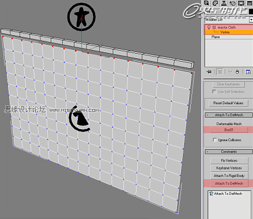Click the Make Unique icon
The width and height of the screenshot is (253, 219).
point(230,71)
